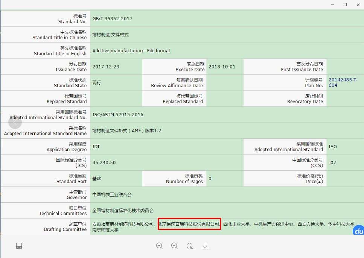Open plan number 20142485-T-604 link
Viewport: 364px width, 258px height.
343,82
